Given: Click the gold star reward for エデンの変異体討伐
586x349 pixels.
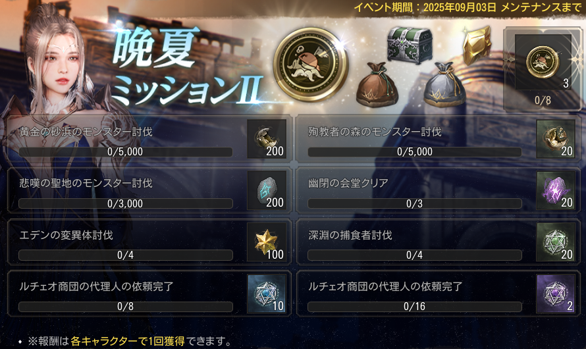Looking at the screenshot, I should point(267,242).
